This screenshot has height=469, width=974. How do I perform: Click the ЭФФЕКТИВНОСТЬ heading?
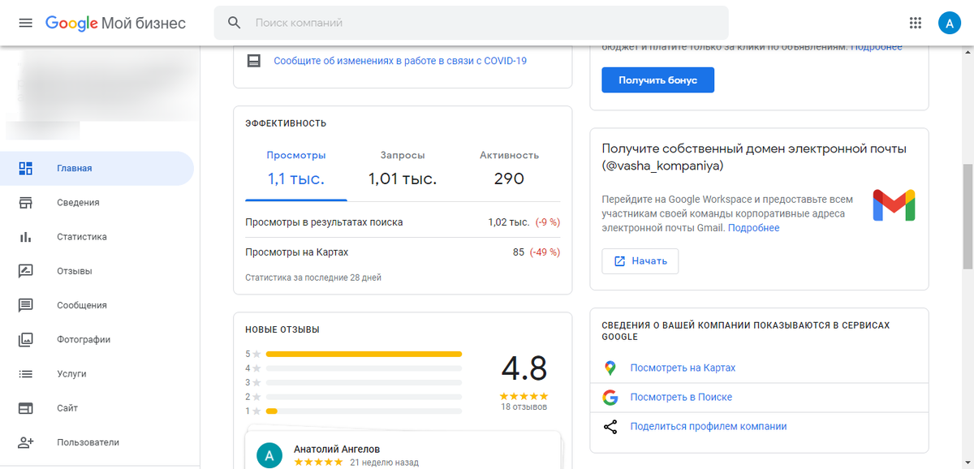(286, 123)
